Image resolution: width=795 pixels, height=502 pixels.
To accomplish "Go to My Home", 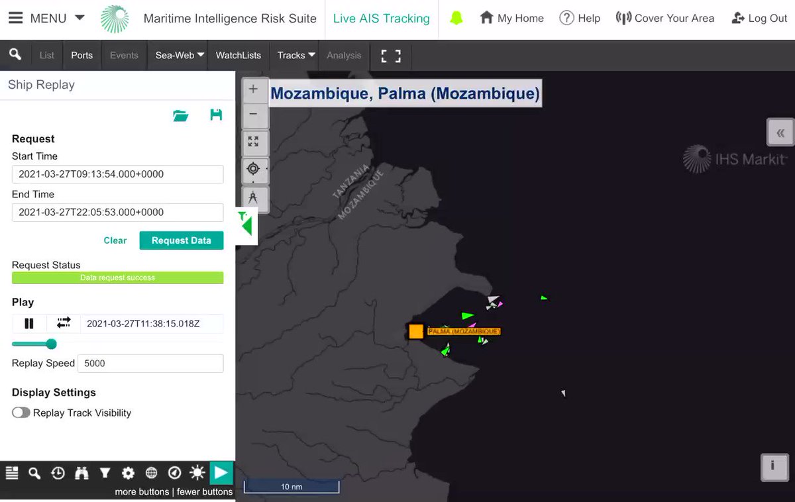I will pos(511,19).
